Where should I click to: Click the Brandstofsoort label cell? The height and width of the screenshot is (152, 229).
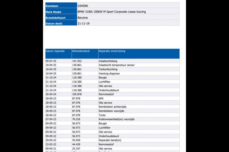(x=55, y=18)
